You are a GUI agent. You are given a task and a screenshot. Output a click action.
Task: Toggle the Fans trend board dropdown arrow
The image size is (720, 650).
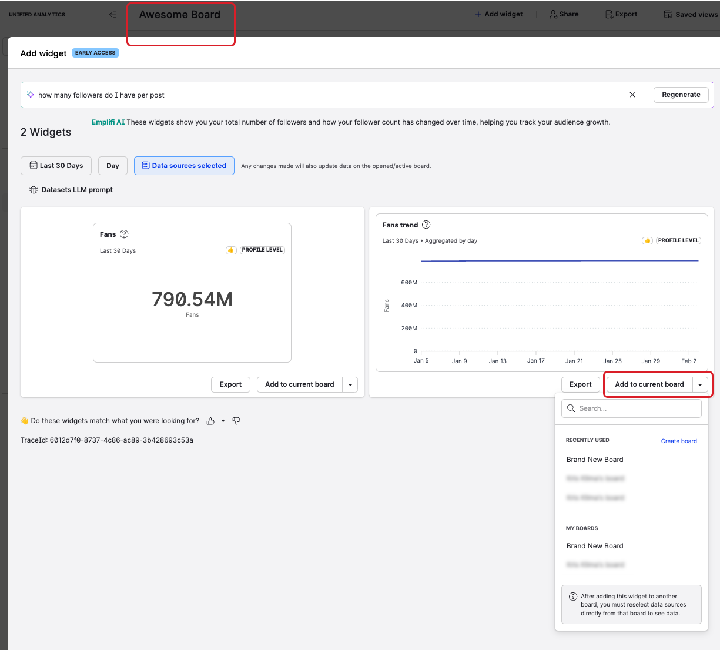click(x=700, y=385)
